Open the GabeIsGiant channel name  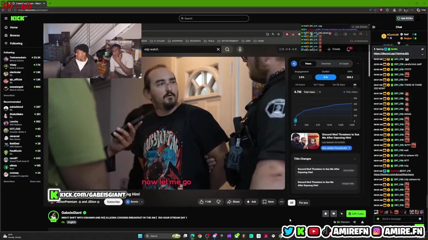72,213
